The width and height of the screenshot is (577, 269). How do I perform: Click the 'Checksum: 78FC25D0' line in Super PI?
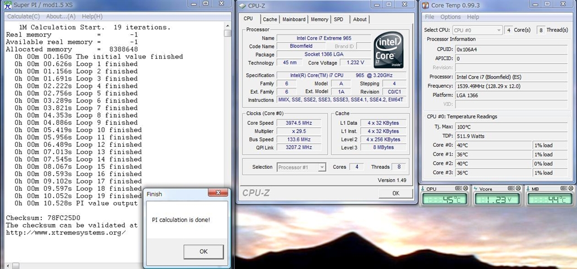click(x=43, y=218)
